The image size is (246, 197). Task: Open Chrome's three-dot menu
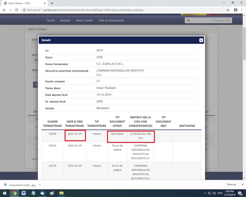click(x=242, y=10)
